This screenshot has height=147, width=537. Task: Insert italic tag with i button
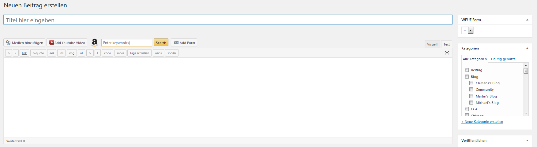coord(16,53)
